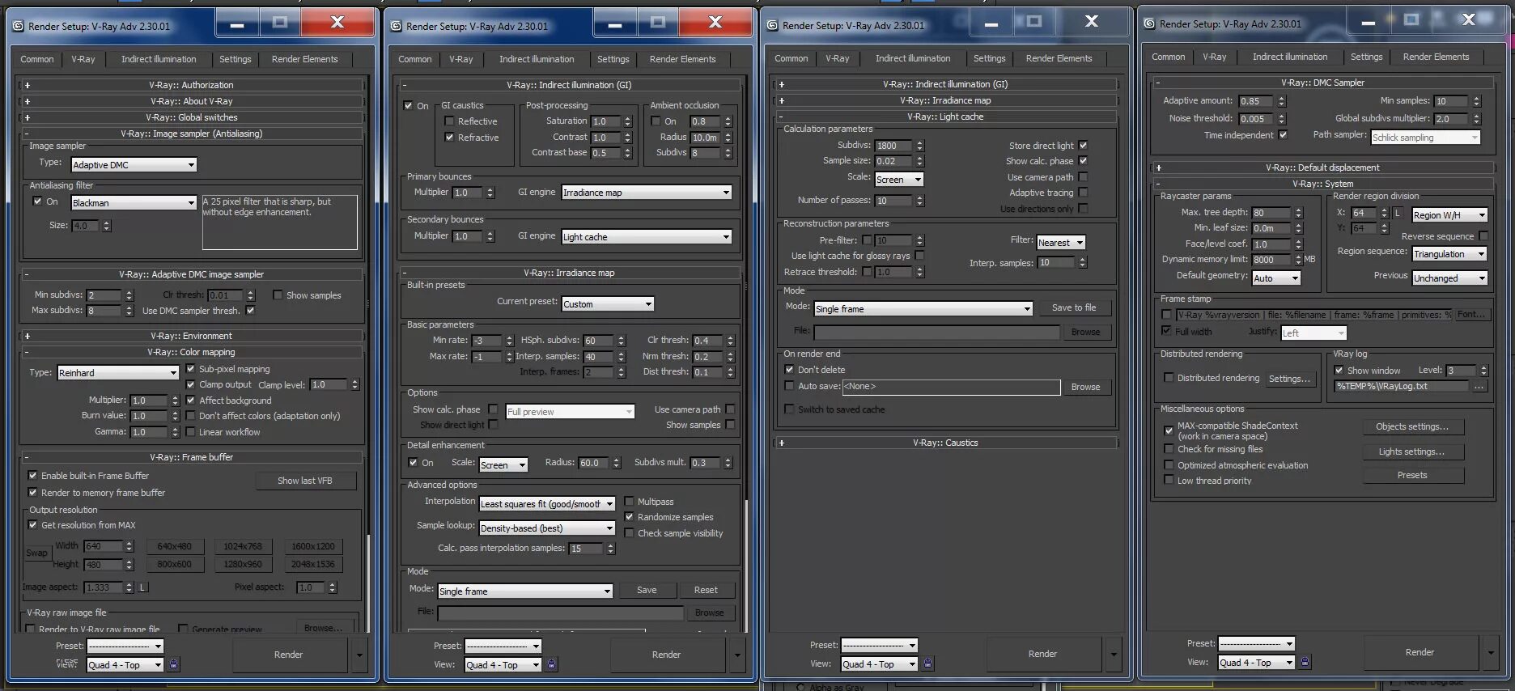Viewport: 1515px width, 691px height.
Task: Click the Adaptive amount value field
Action: click(x=1256, y=101)
